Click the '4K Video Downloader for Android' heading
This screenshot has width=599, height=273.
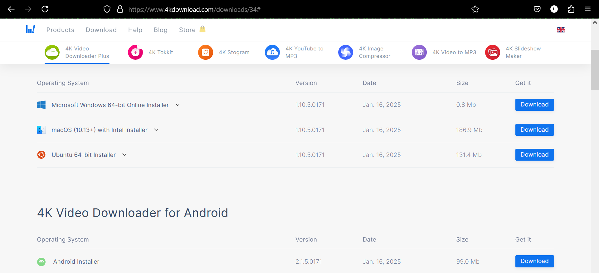point(133,213)
